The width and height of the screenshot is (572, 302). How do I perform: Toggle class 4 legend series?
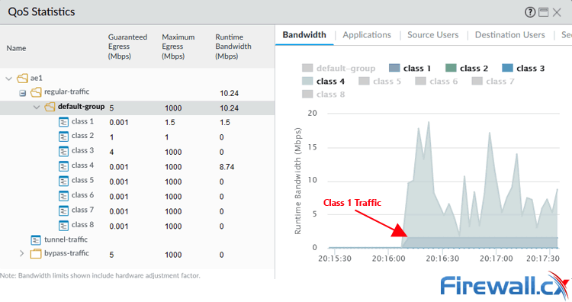(x=323, y=82)
